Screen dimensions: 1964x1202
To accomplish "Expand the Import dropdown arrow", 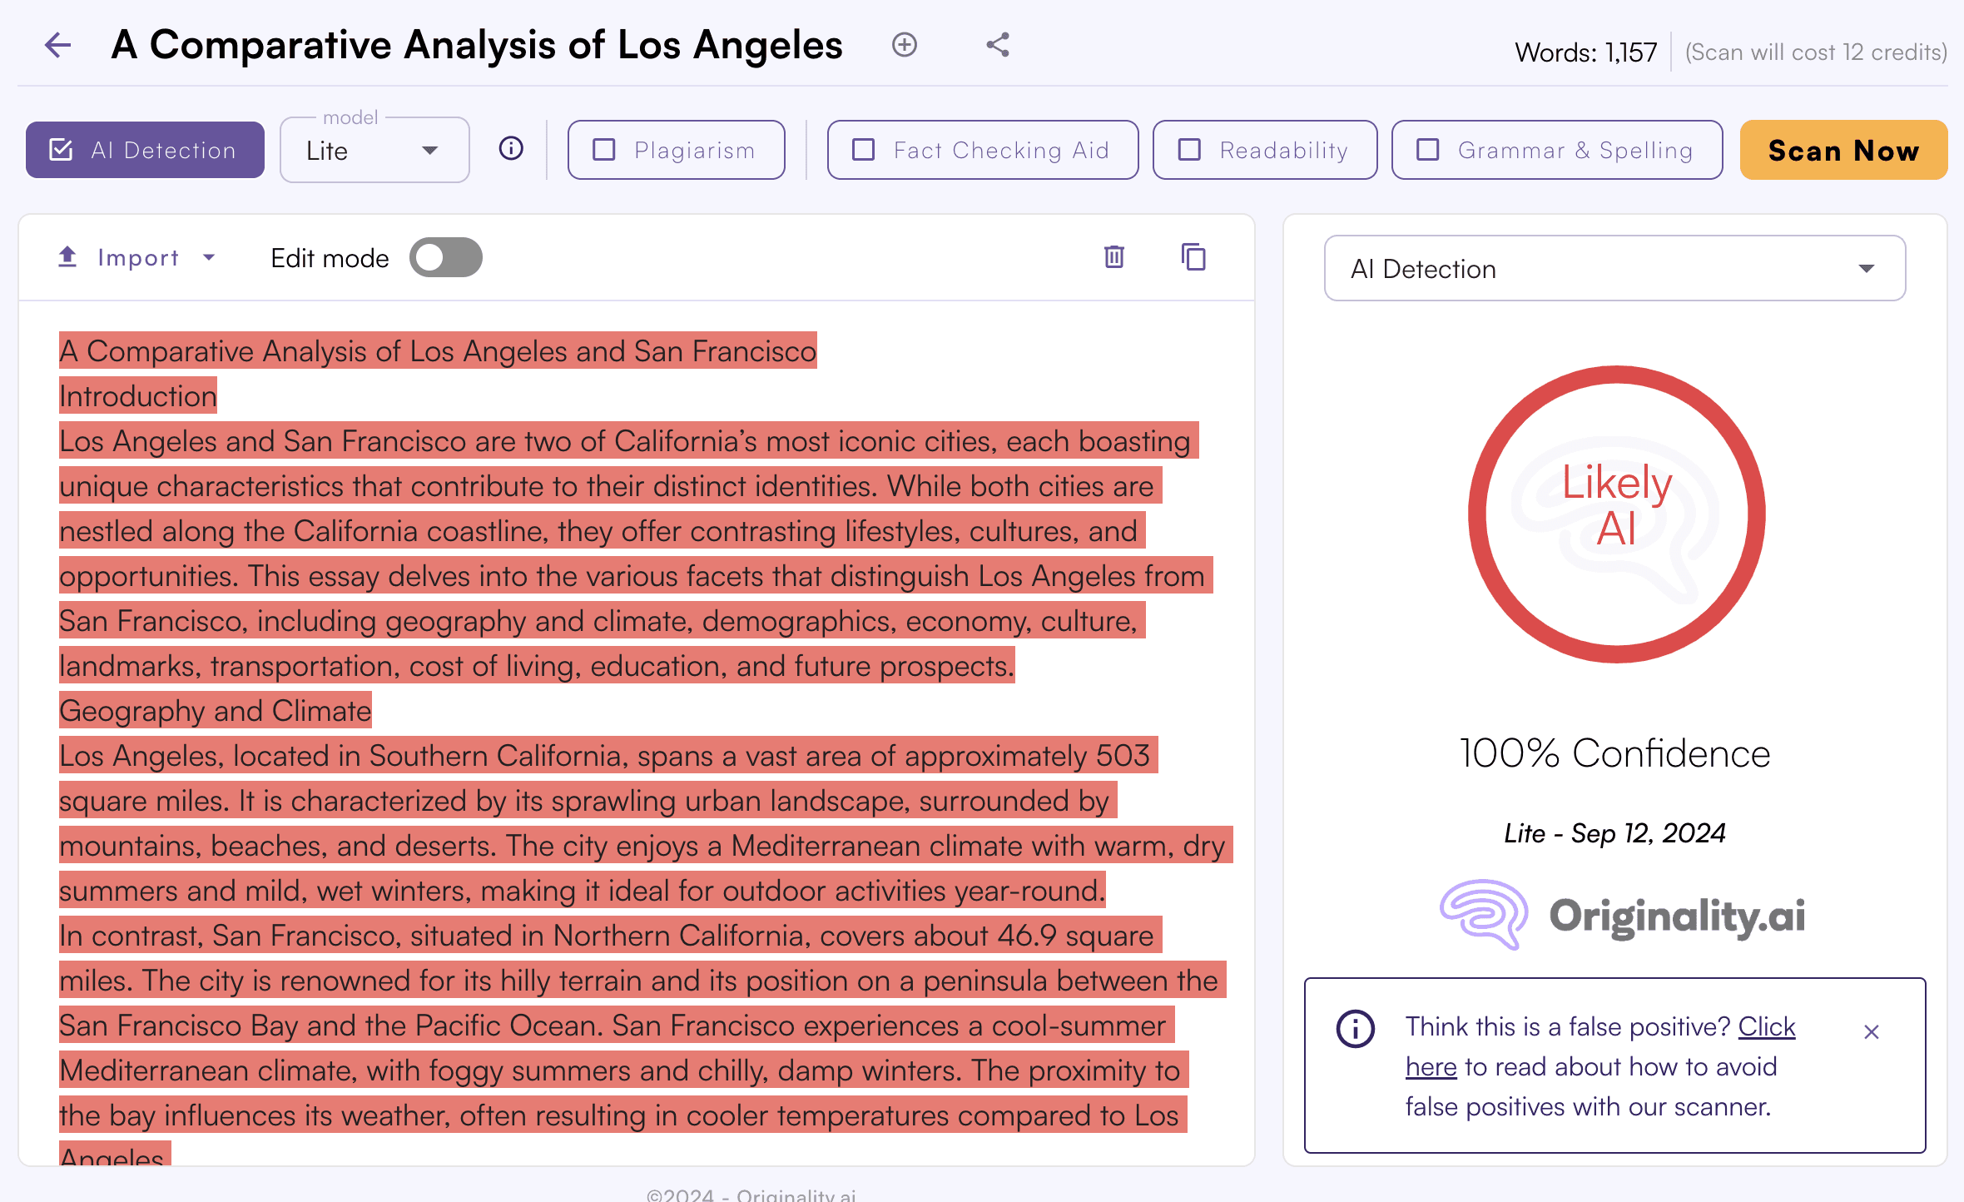I will click(x=209, y=257).
